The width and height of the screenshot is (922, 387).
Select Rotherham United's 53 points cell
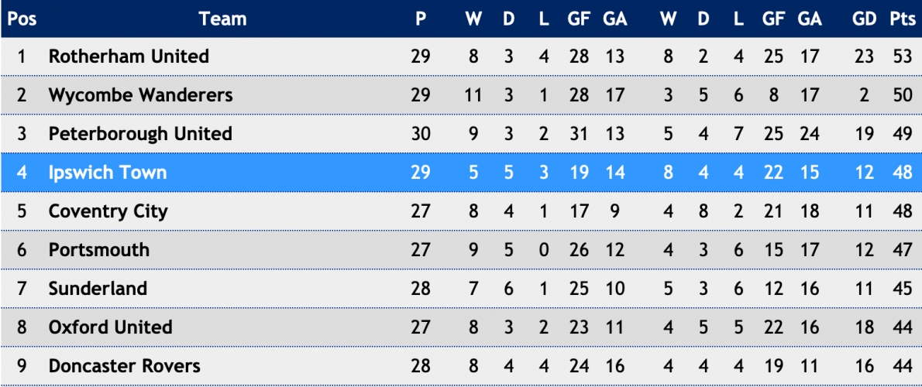pos(902,57)
